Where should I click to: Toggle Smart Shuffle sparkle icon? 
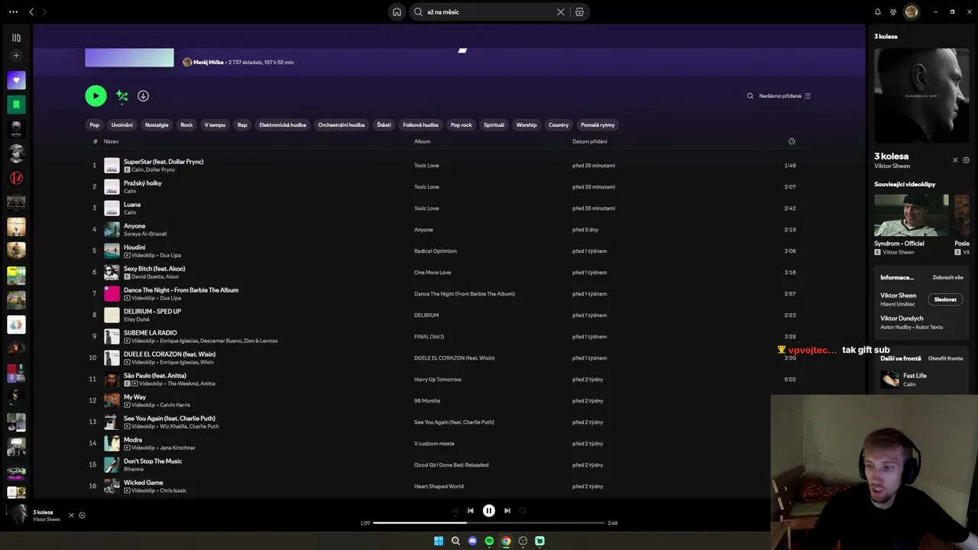click(x=121, y=95)
